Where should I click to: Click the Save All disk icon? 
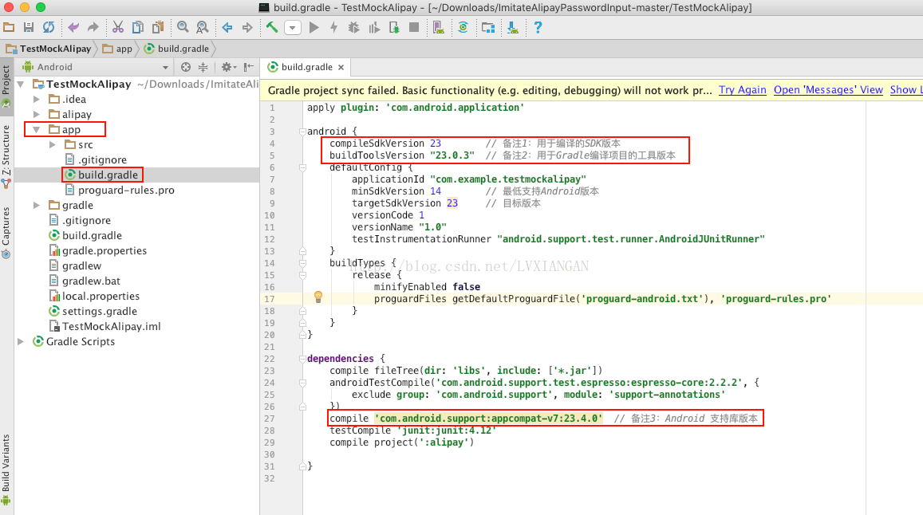tap(28, 27)
